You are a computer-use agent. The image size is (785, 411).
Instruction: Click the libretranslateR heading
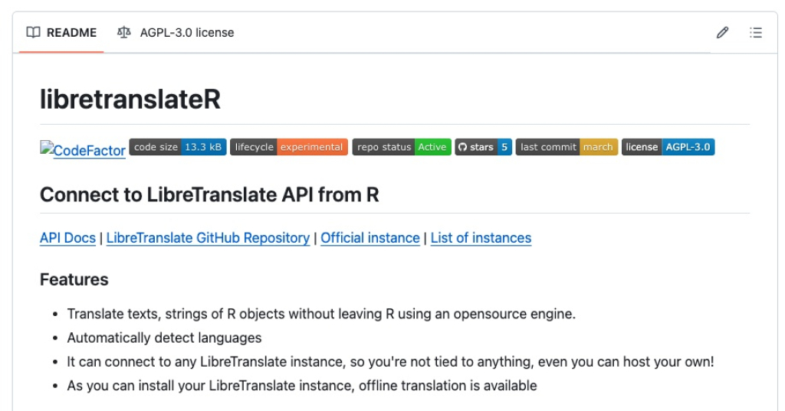[130, 99]
